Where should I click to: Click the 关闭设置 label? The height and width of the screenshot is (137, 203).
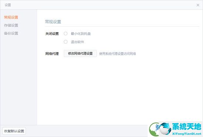pos(52,34)
